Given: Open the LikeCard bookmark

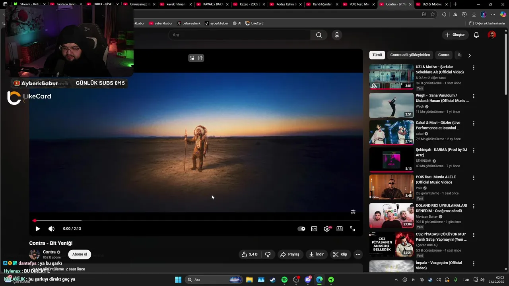Looking at the screenshot, I should pos(254,23).
